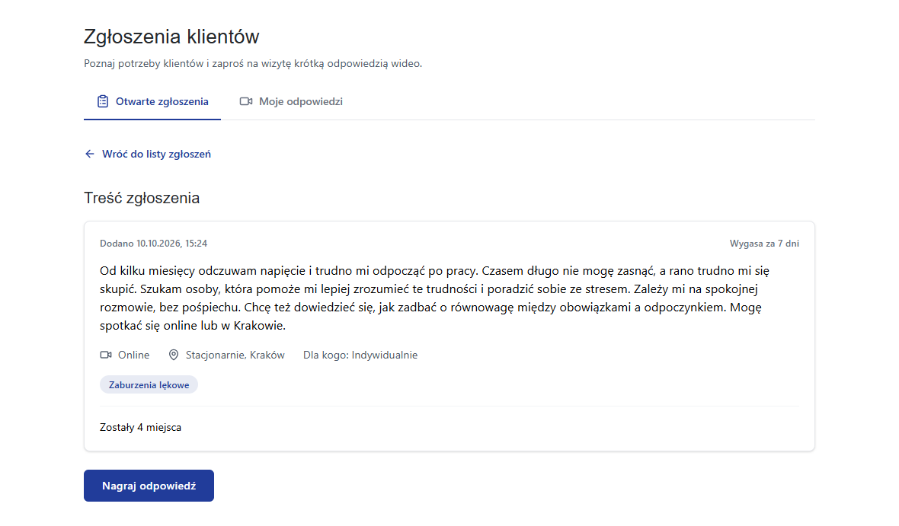This screenshot has height=526, width=899.
Task: Click the camera icon next to Online
Action: click(x=106, y=355)
